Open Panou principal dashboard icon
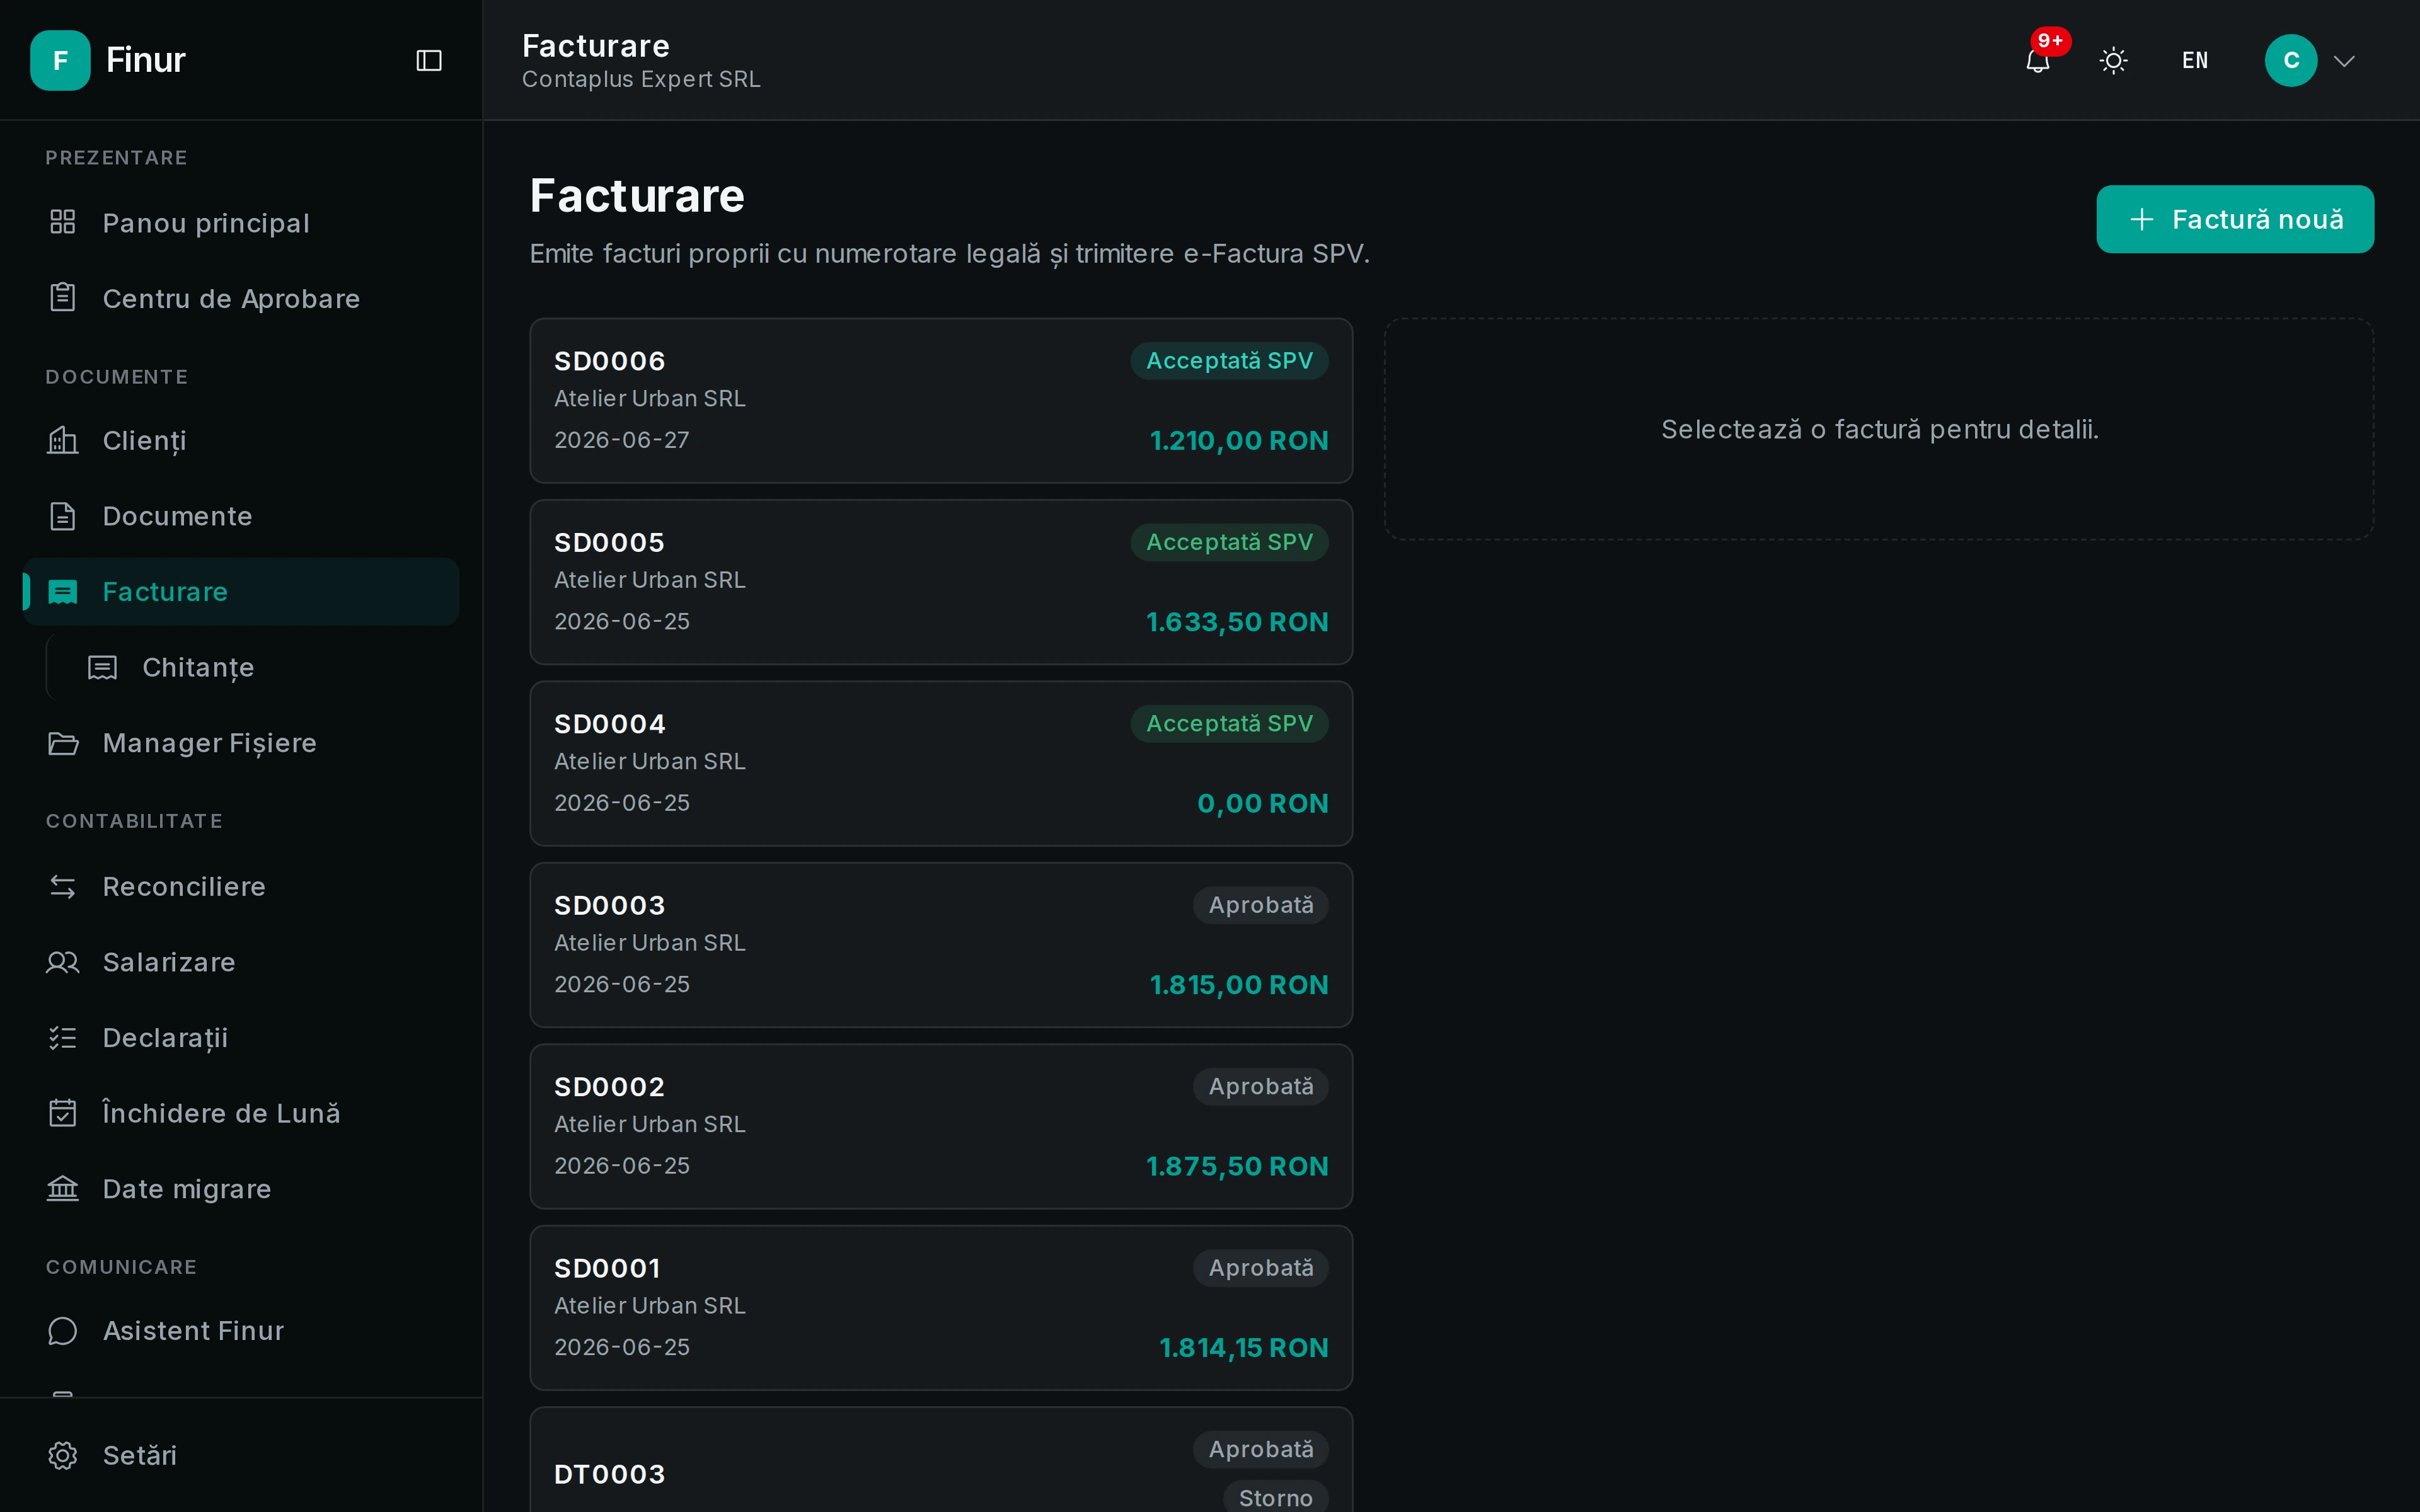Screen dimensions: 2420x1512 click(63, 222)
